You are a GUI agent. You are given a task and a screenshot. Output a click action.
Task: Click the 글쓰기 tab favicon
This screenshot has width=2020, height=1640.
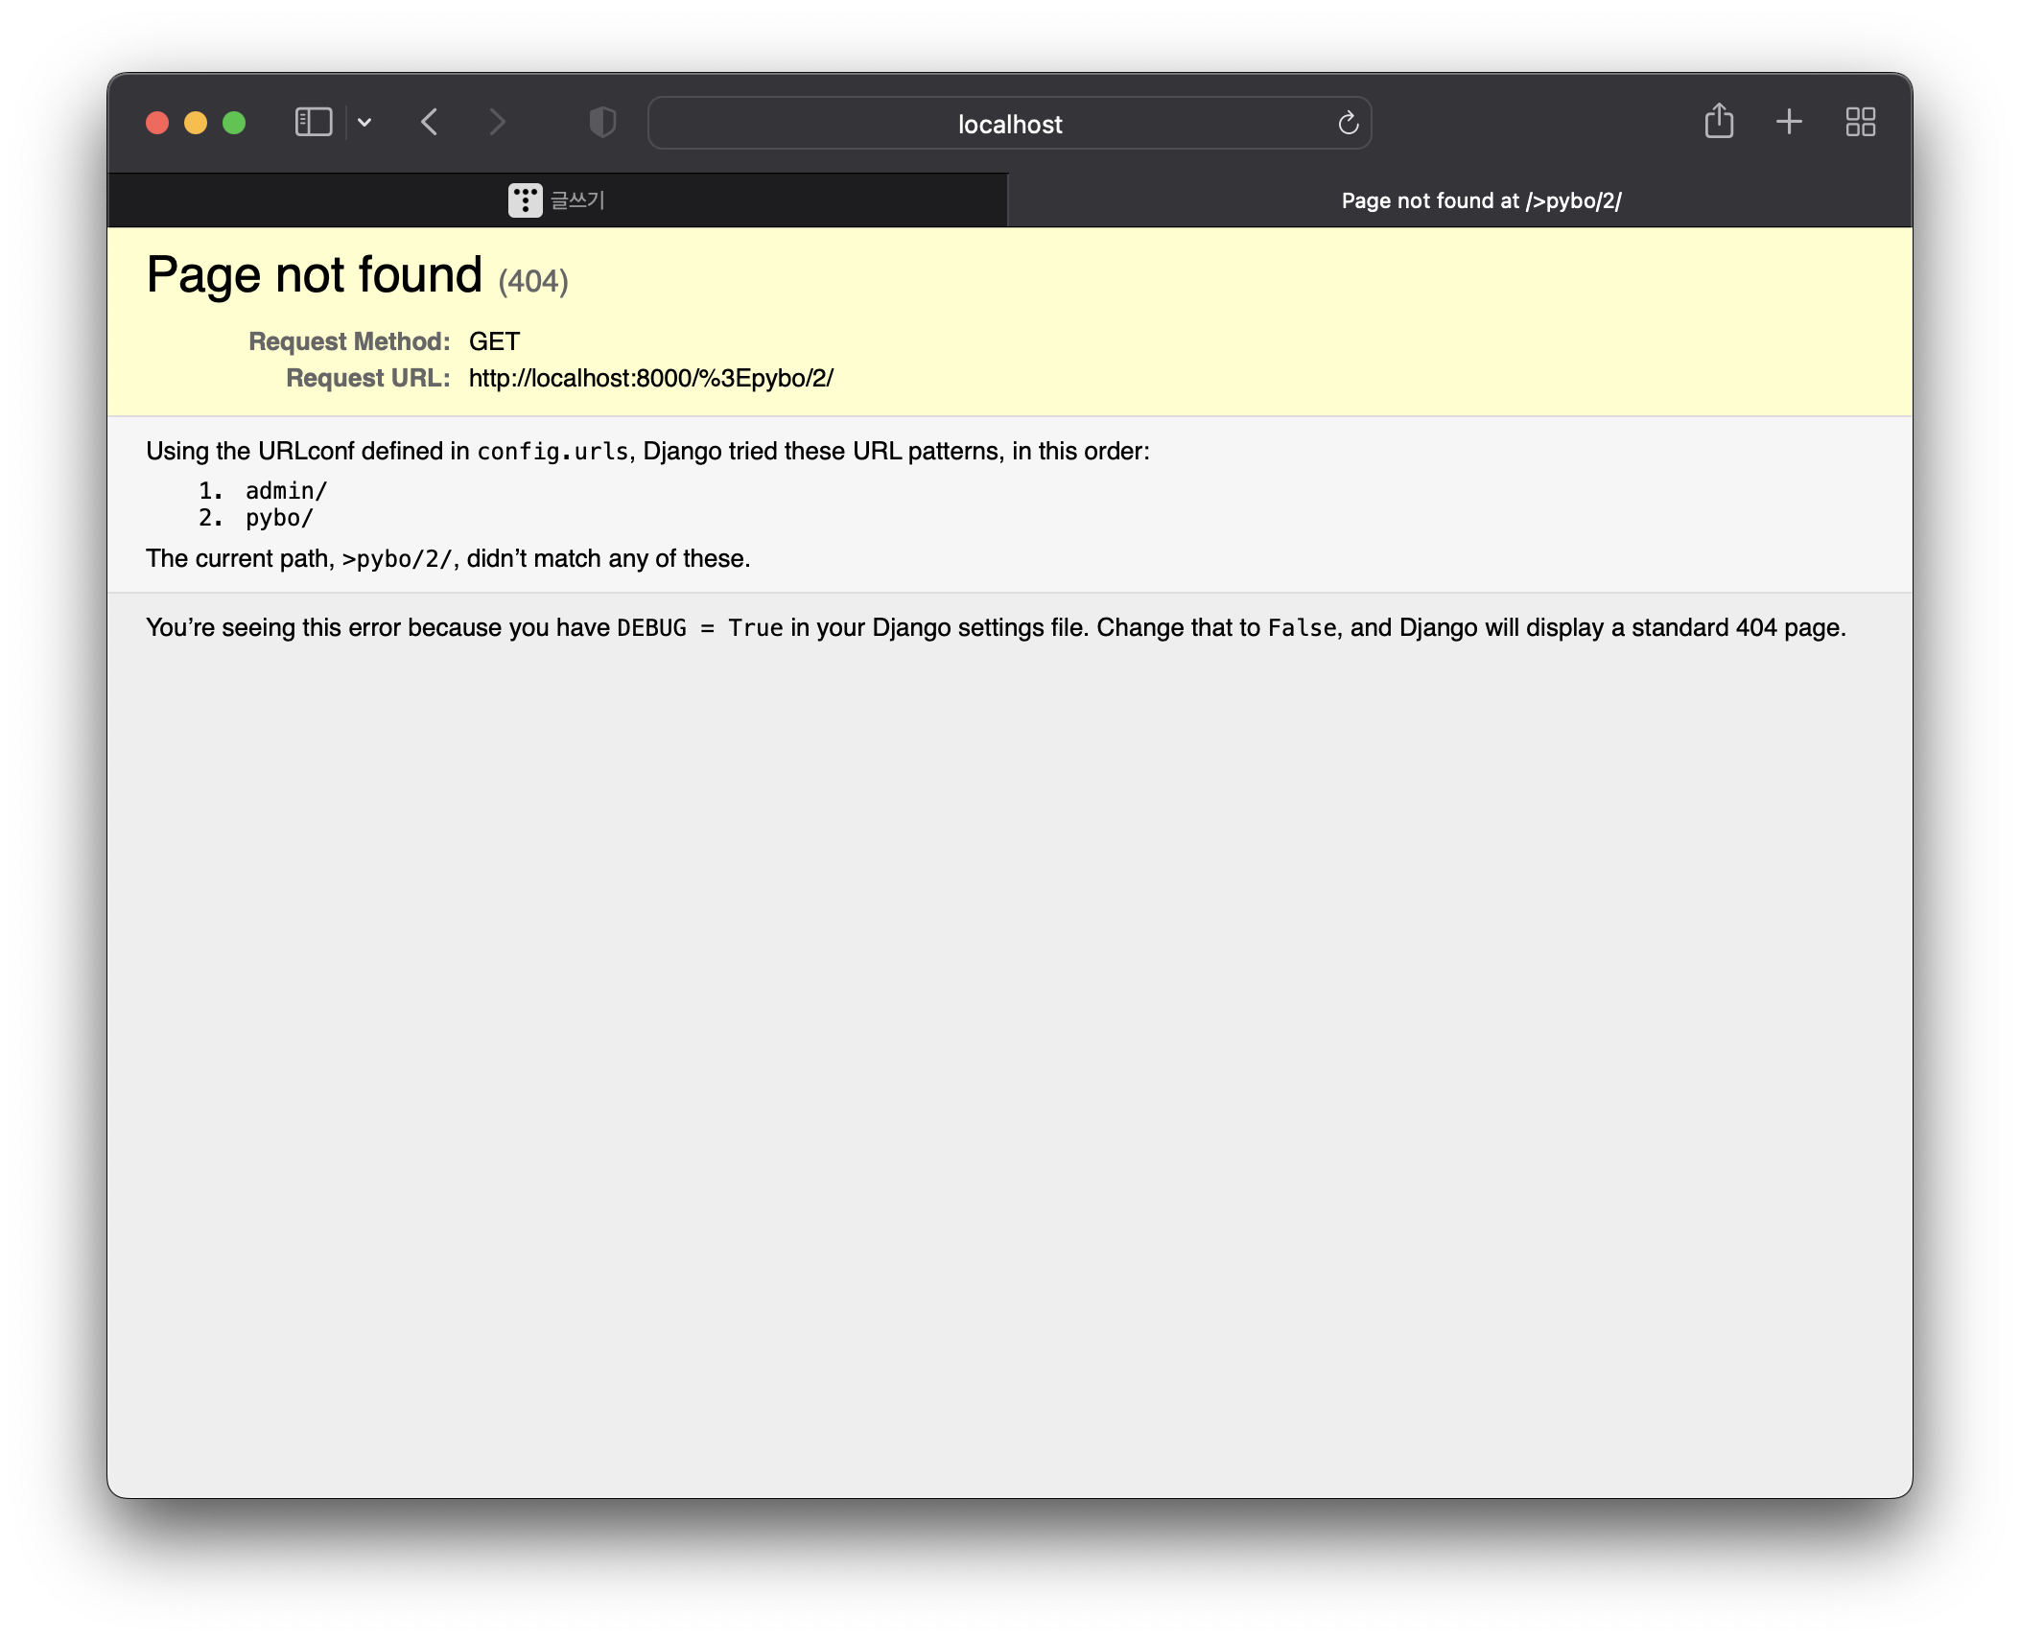click(x=525, y=200)
